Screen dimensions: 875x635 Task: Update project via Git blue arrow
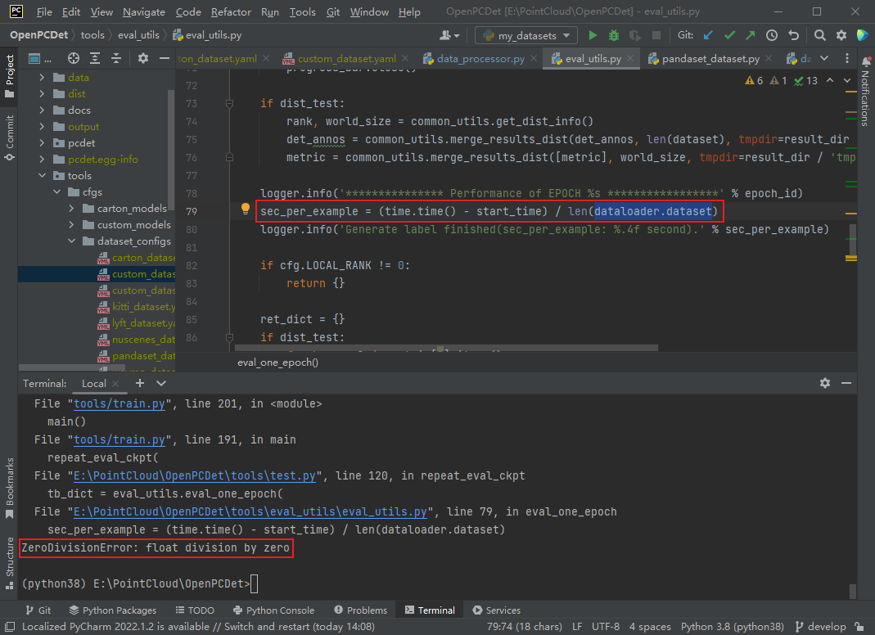click(x=708, y=35)
